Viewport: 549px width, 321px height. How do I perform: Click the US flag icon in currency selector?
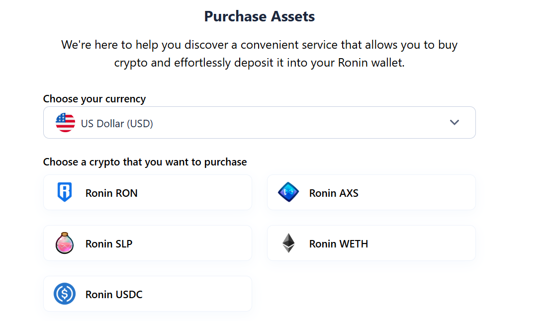click(x=64, y=122)
